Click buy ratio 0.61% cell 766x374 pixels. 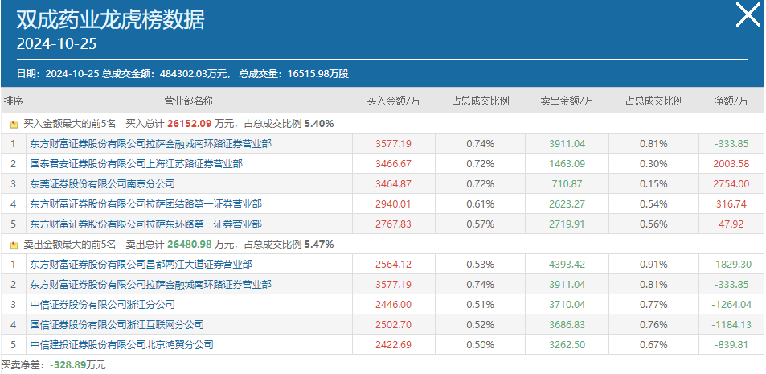tap(480, 203)
